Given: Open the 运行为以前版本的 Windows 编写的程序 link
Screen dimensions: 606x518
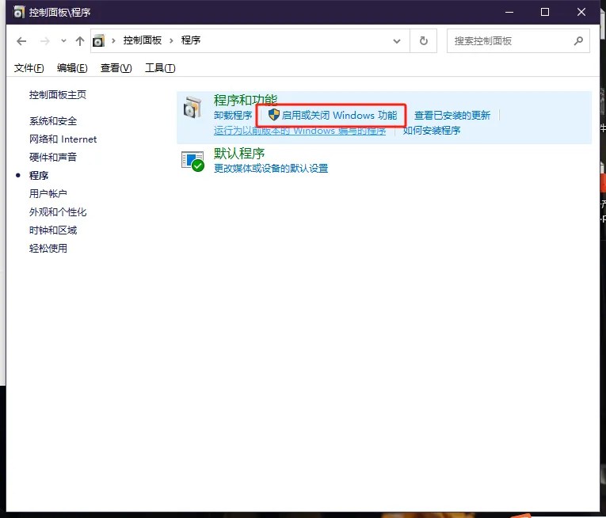Looking at the screenshot, I should (299, 131).
